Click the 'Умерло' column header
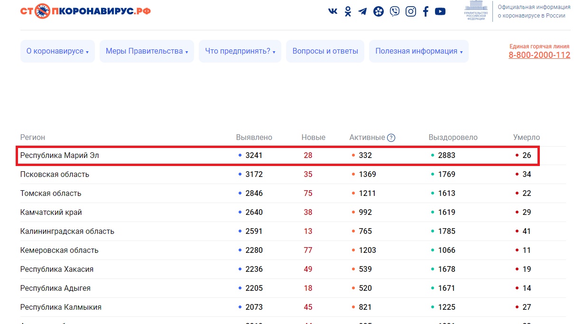574x324 pixels. coord(527,138)
